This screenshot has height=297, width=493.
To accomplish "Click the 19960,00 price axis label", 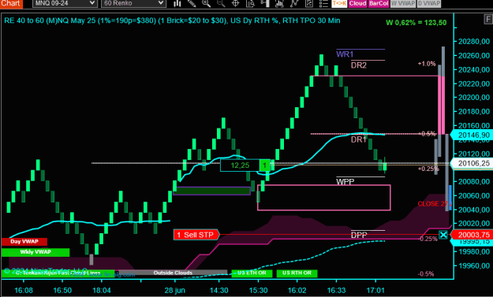I will pos(474,265).
